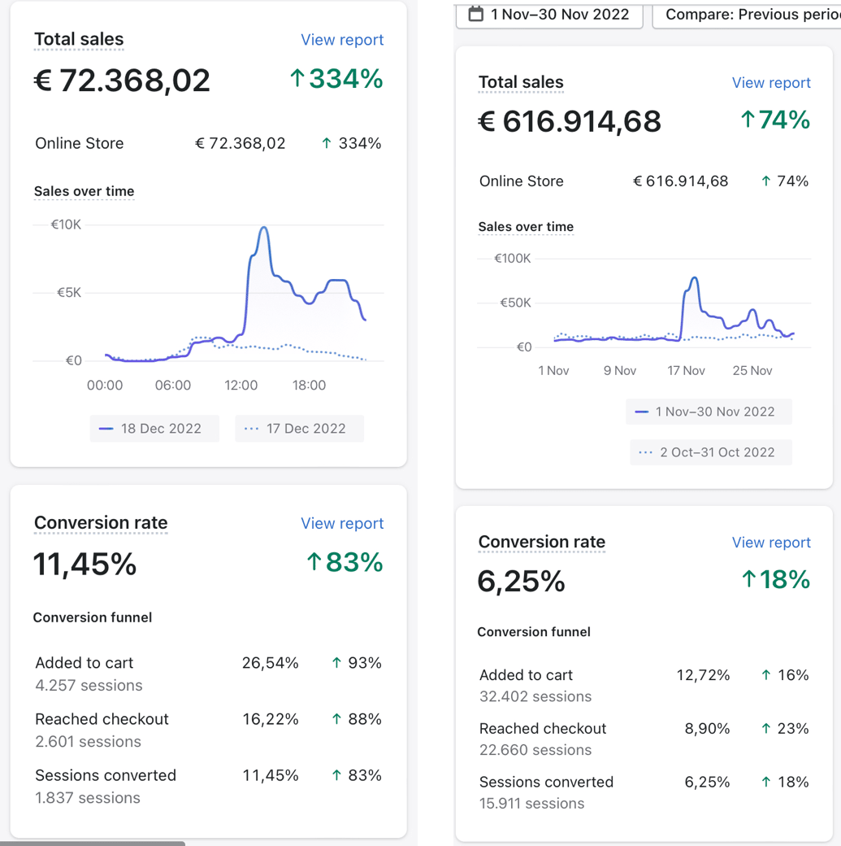Click the horizontal scrollbar at the bottom left
This screenshot has height=846, width=841.
[93, 843]
